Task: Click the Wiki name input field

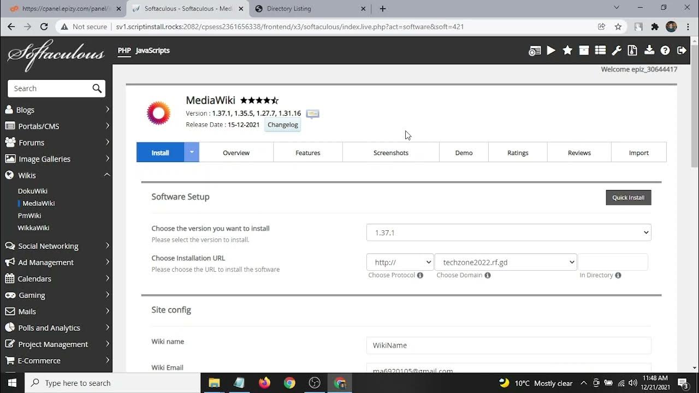Action: (x=508, y=345)
